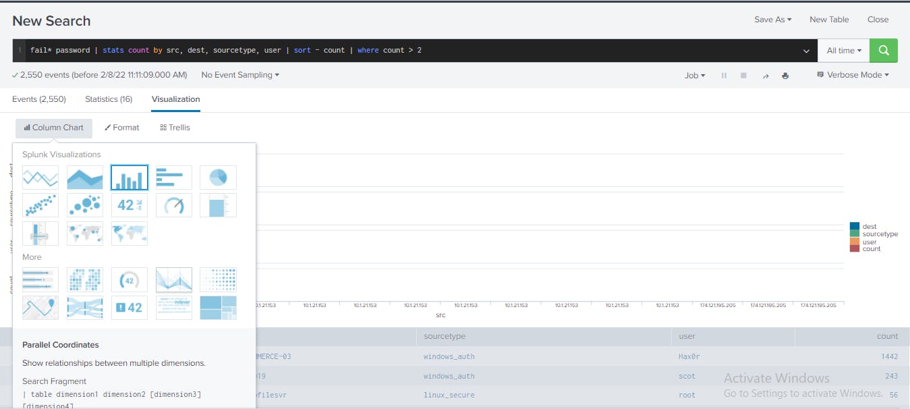Select the Area Chart visualization icon

click(85, 178)
